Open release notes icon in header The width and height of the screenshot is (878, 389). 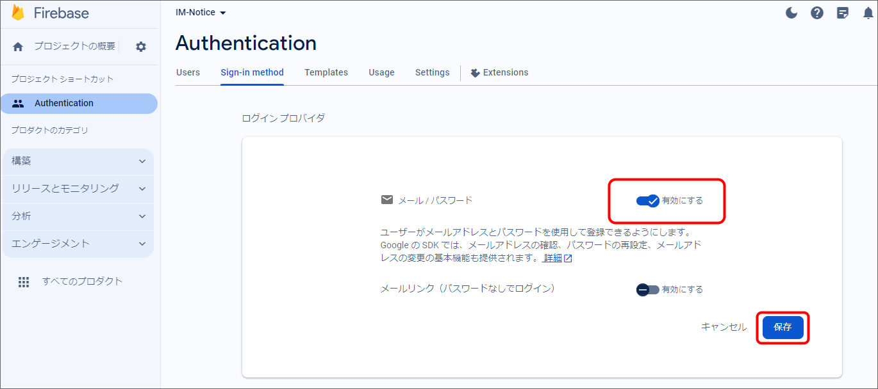(x=843, y=13)
